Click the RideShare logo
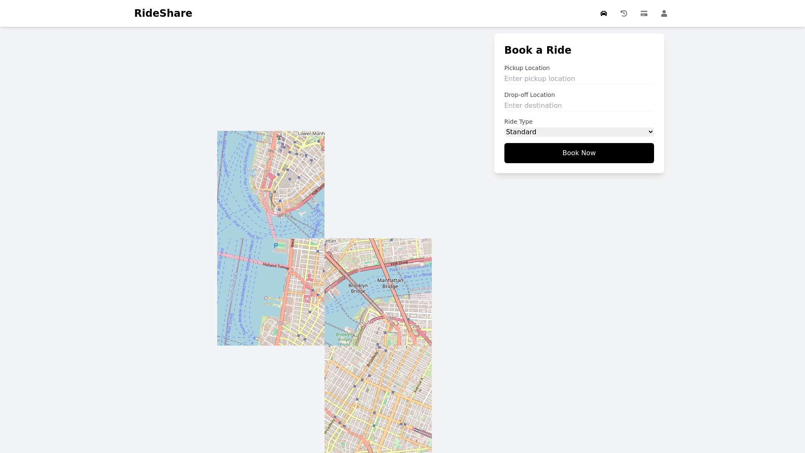This screenshot has width=805, height=453. [163, 13]
